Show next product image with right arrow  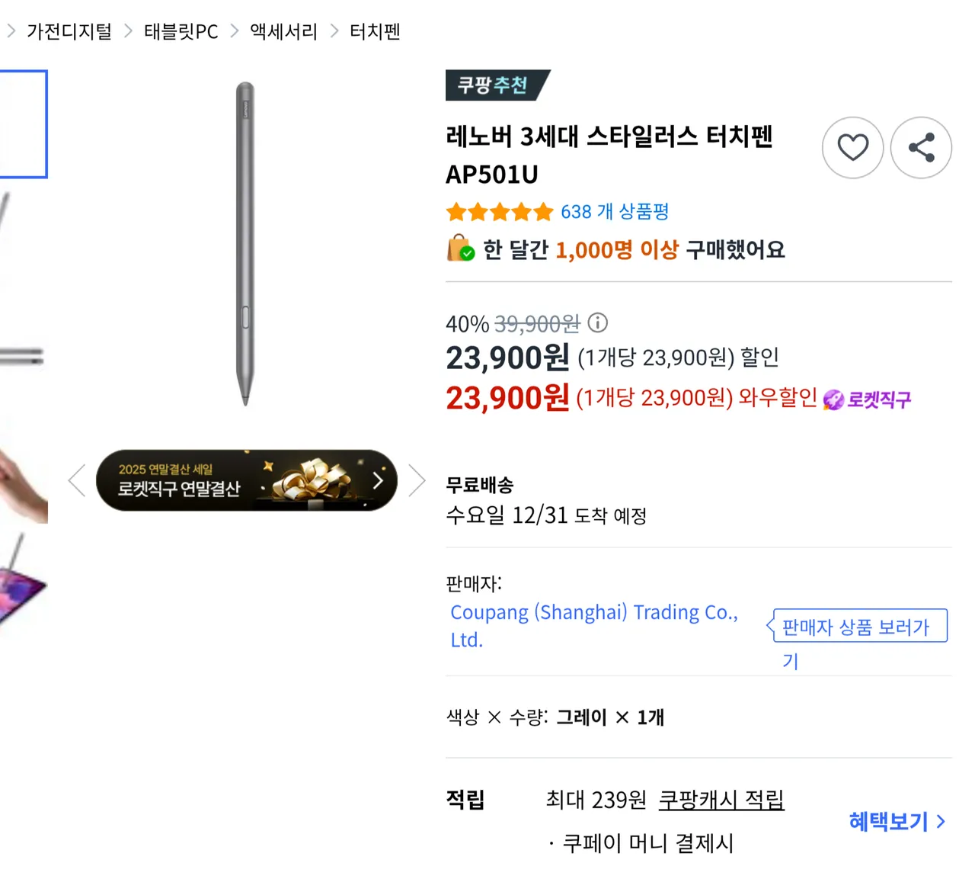pos(416,480)
